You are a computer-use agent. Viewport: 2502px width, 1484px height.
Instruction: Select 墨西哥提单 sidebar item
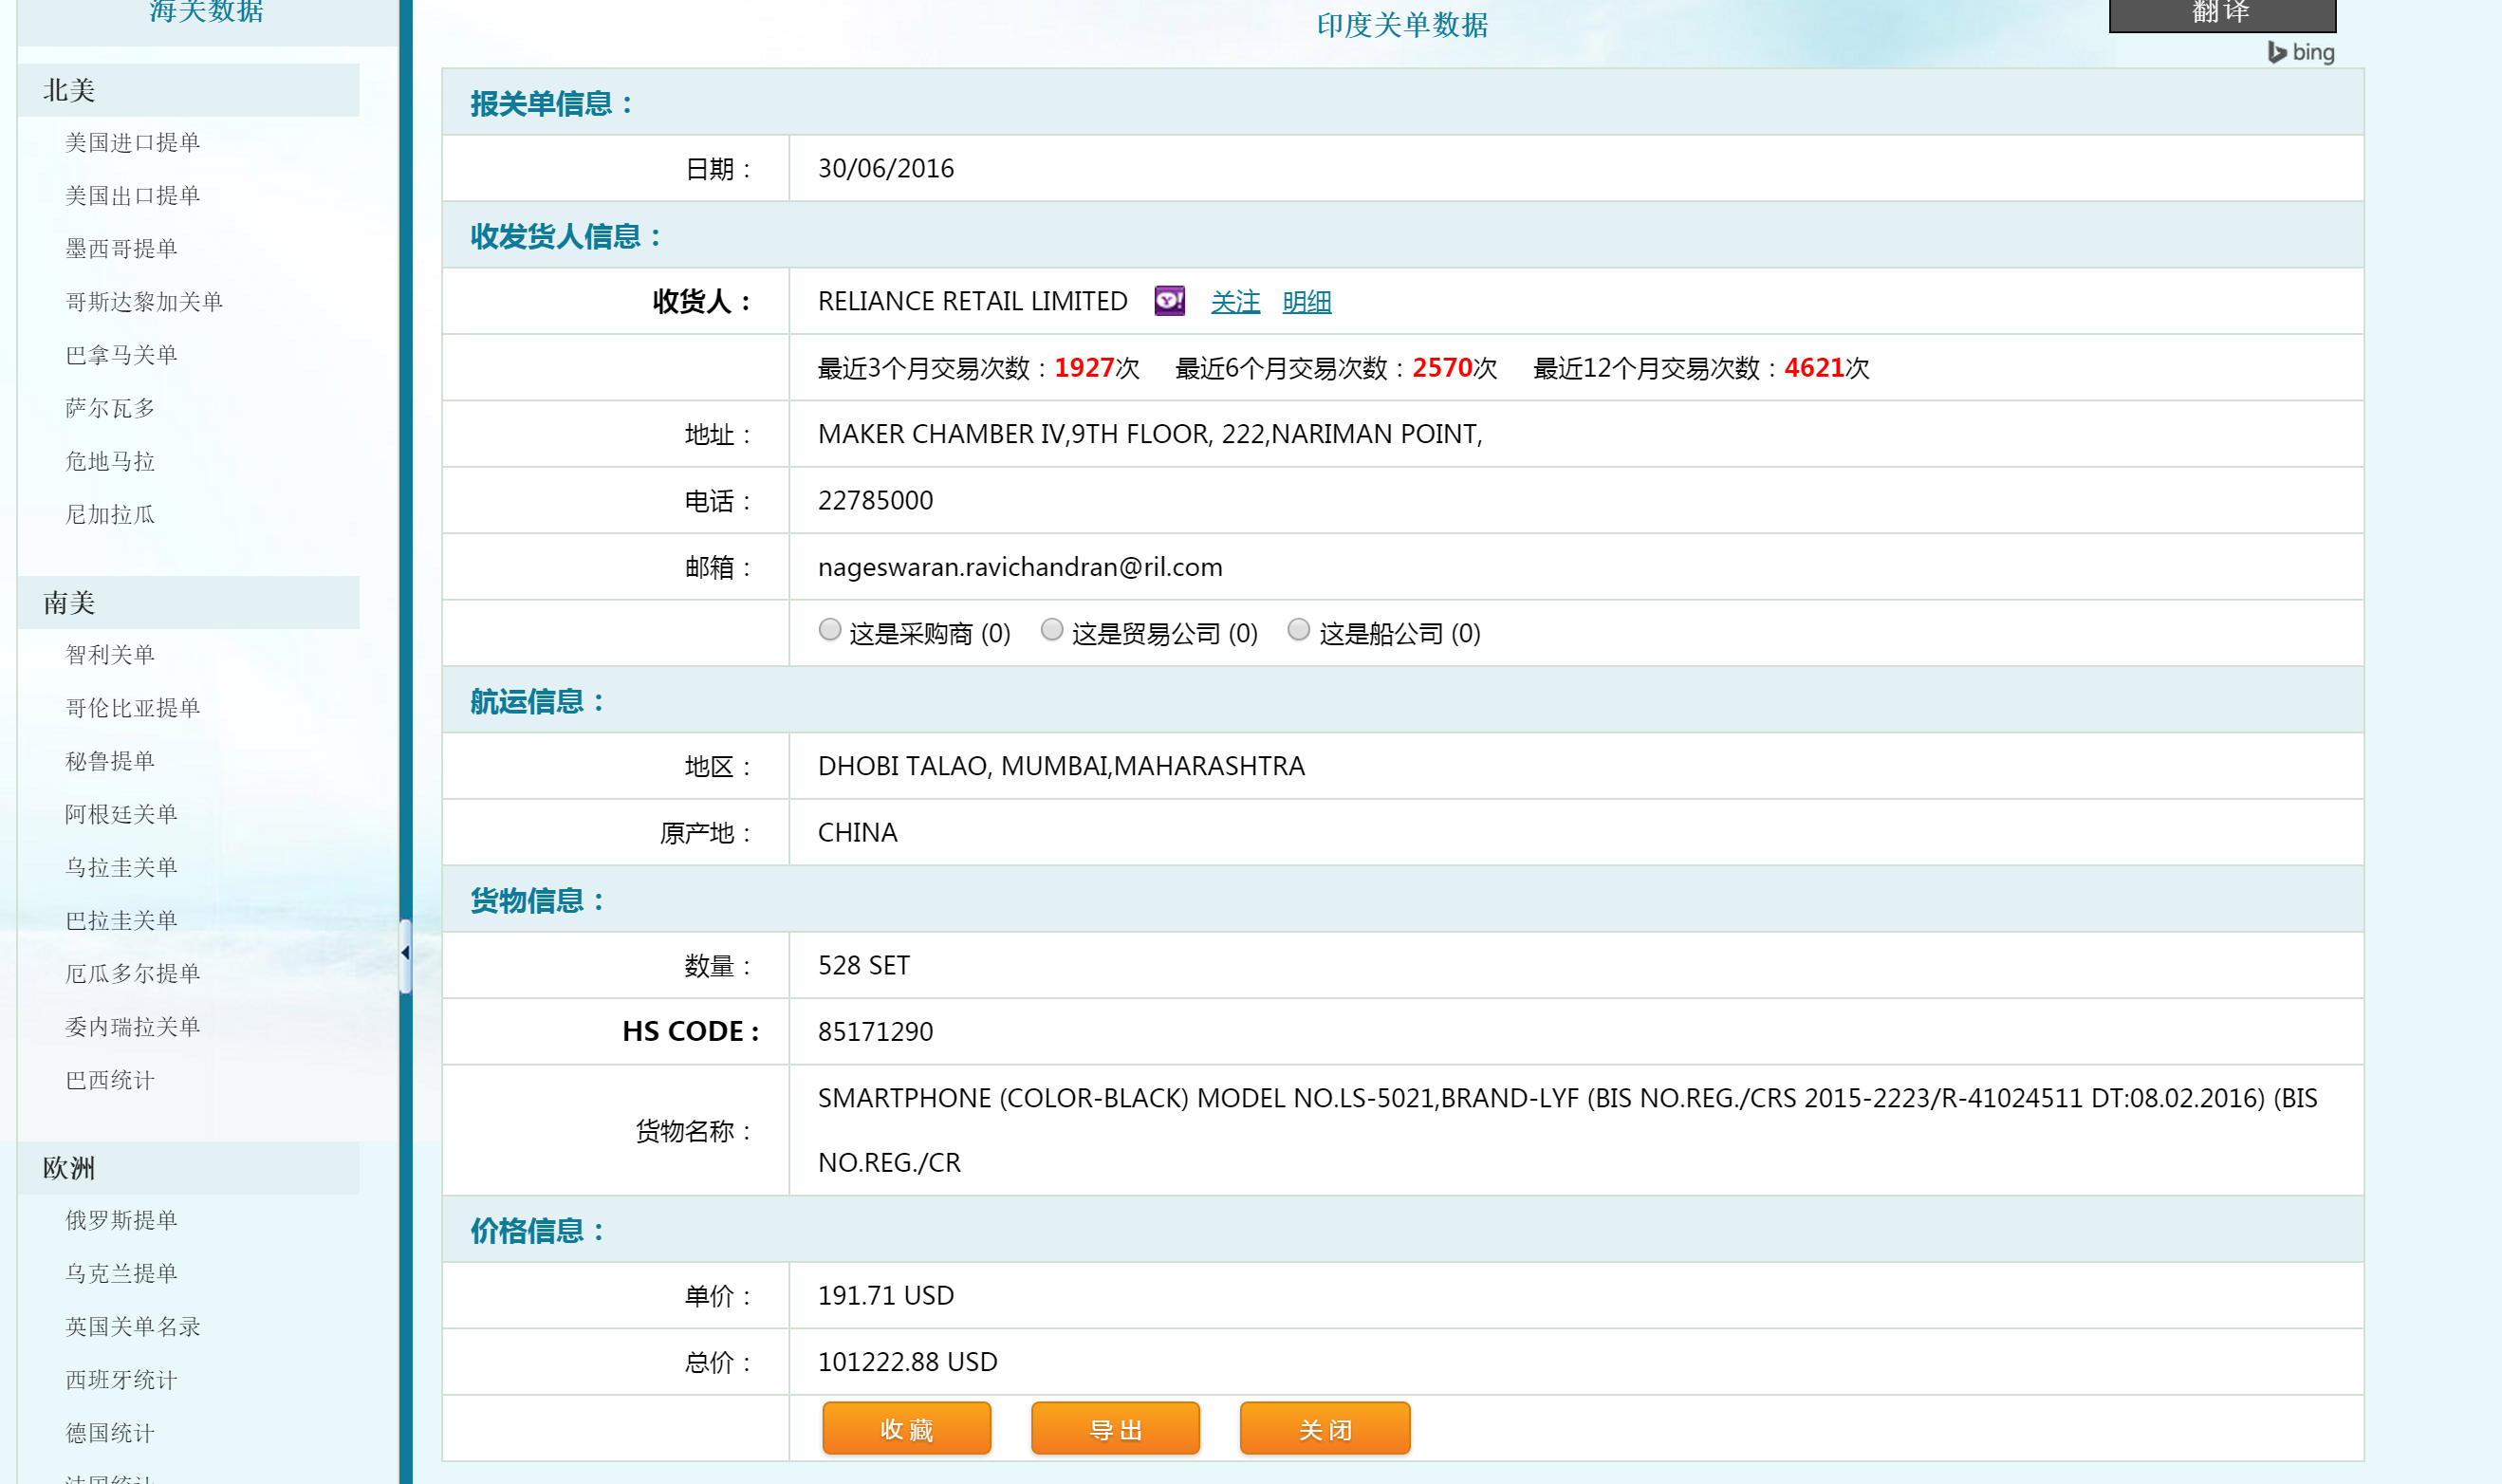pos(121,249)
